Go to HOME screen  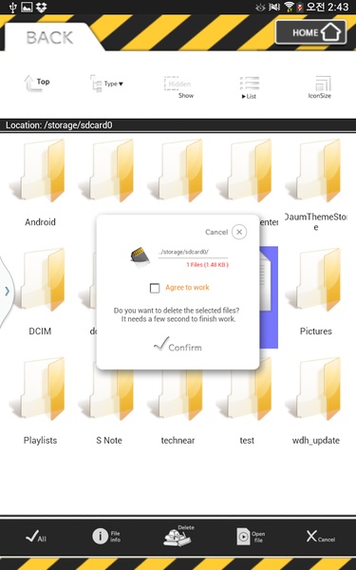tap(311, 32)
